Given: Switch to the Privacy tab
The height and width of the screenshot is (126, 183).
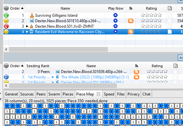Looking at the screenshot, I should click(134, 94).
